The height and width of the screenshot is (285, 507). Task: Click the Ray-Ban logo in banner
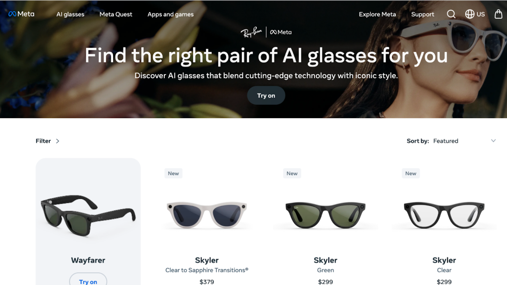click(251, 32)
